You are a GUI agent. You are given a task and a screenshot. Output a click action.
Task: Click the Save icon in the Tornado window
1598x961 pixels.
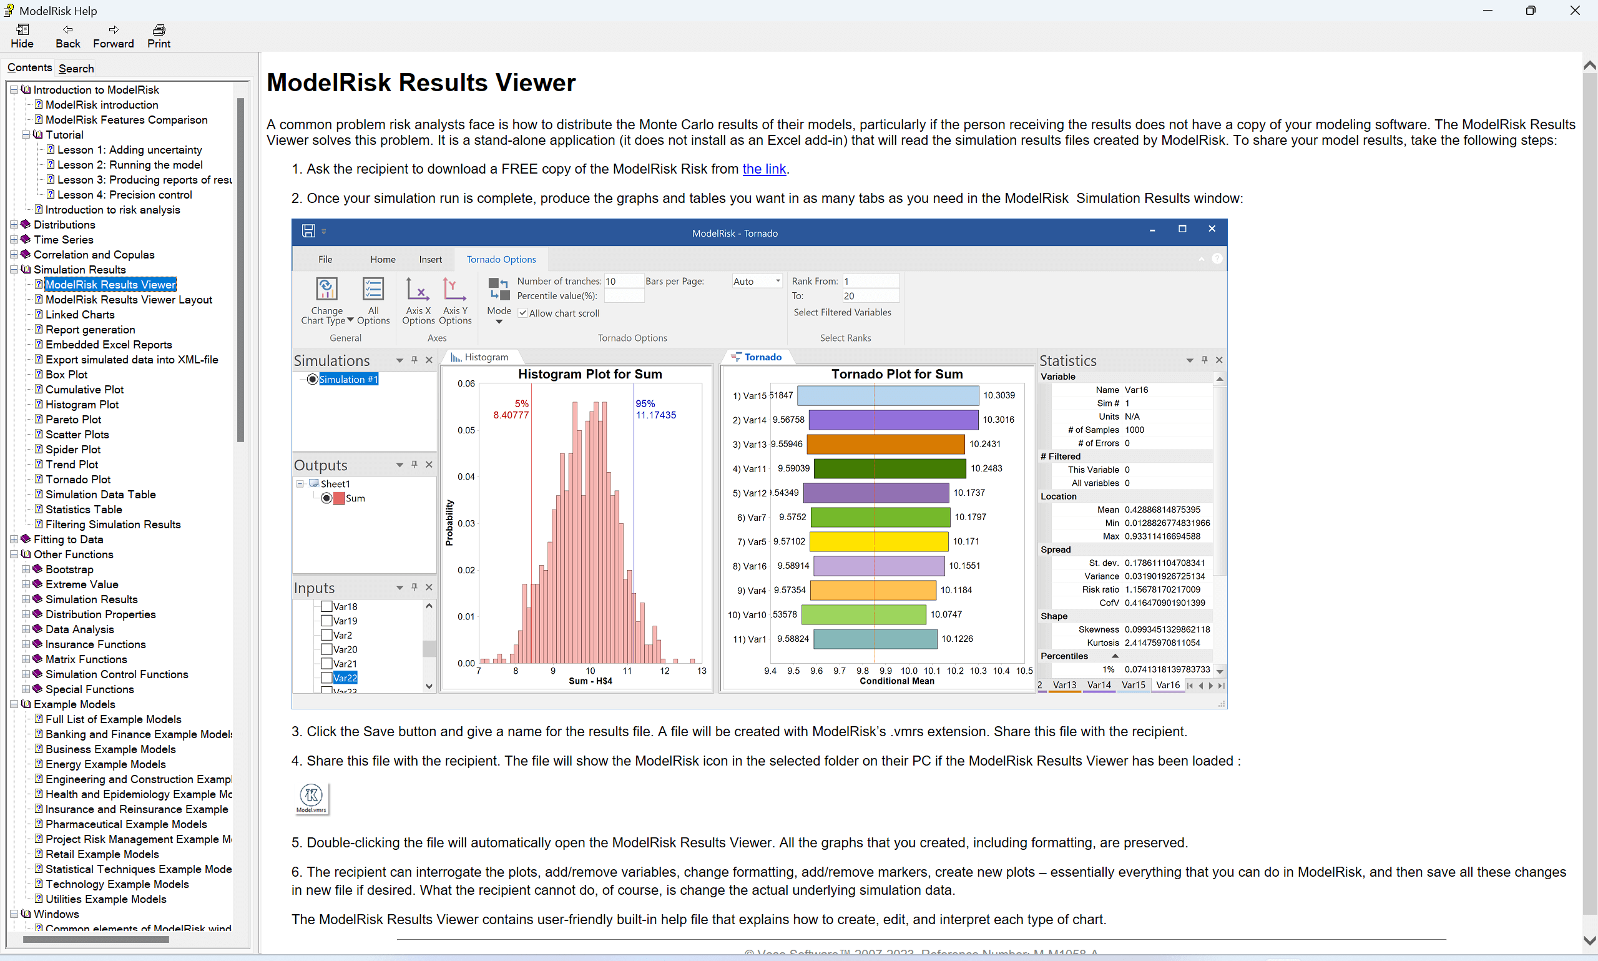[309, 231]
